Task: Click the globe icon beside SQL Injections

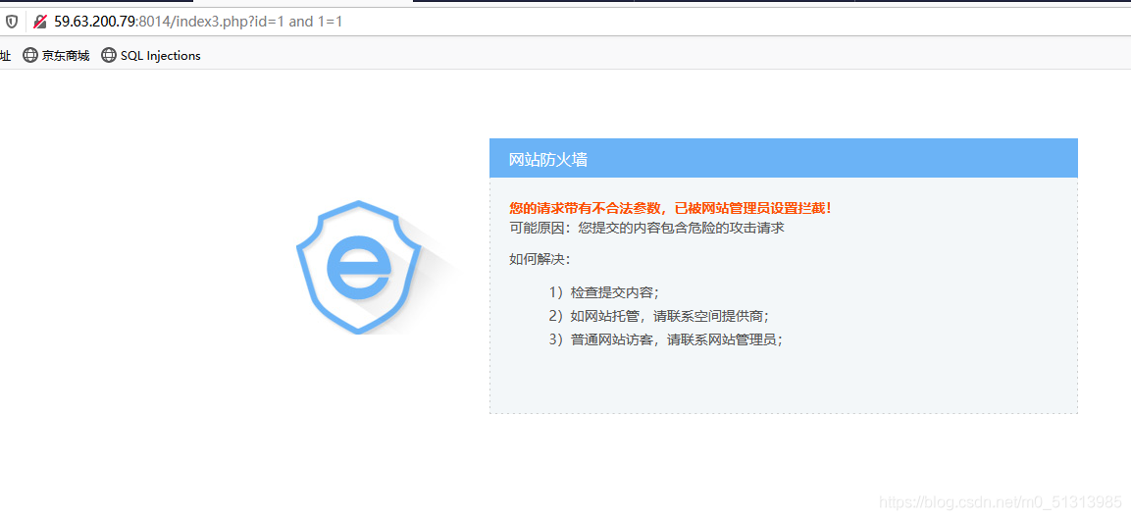Action: pyautogui.click(x=109, y=56)
